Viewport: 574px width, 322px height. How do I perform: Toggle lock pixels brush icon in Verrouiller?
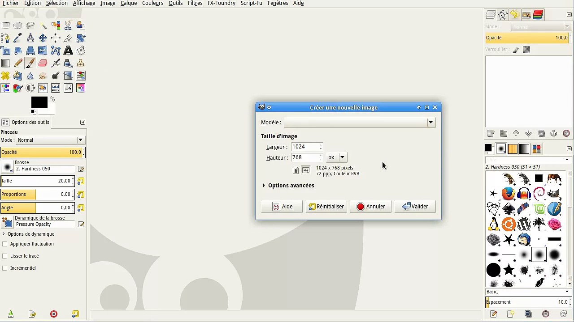tap(516, 50)
